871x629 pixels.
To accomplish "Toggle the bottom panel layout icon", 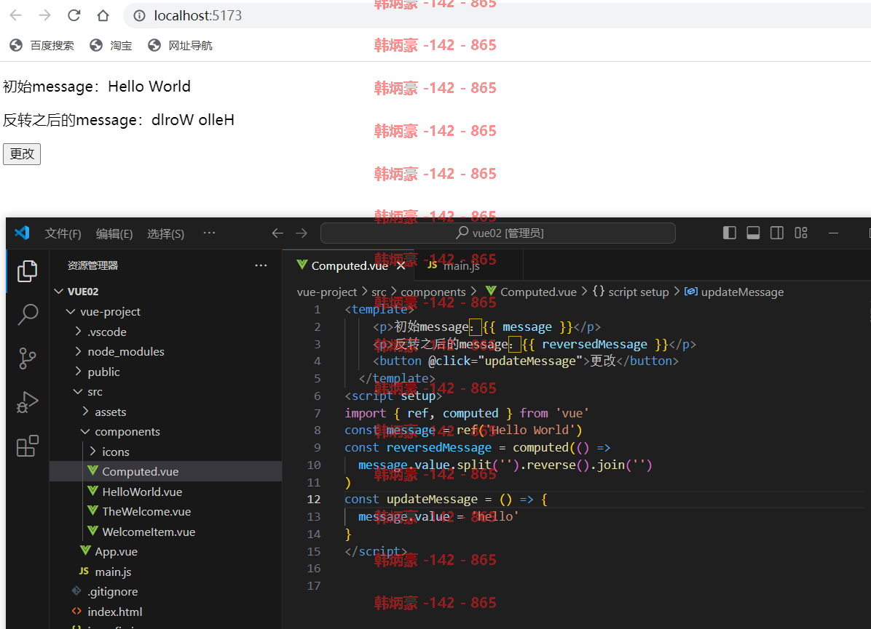I will pyautogui.click(x=753, y=233).
